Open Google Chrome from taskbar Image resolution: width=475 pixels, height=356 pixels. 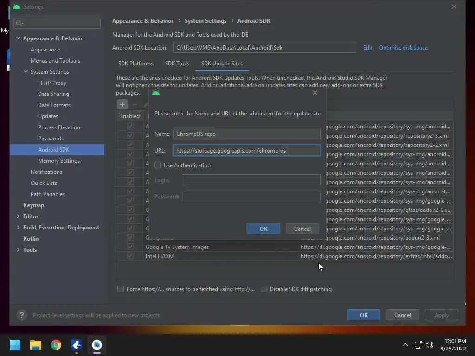pos(56,345)
